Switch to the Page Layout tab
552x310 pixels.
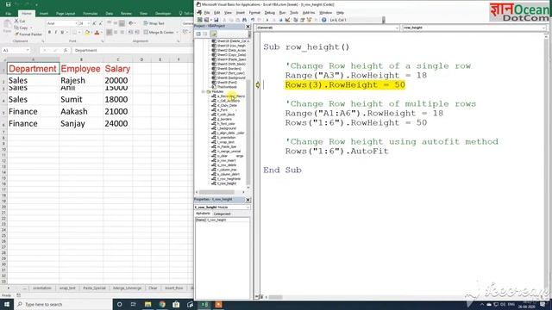(66, 14)
